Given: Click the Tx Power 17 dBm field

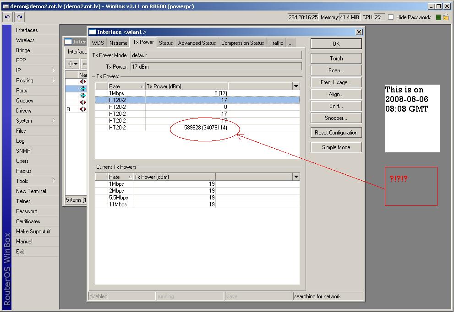Looking at the screenshot, I should click(x=216, y=66).
